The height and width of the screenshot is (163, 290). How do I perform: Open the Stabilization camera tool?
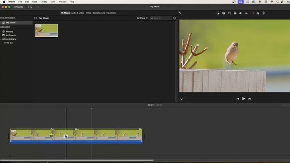pyautogui.click(x=235, y=13)
